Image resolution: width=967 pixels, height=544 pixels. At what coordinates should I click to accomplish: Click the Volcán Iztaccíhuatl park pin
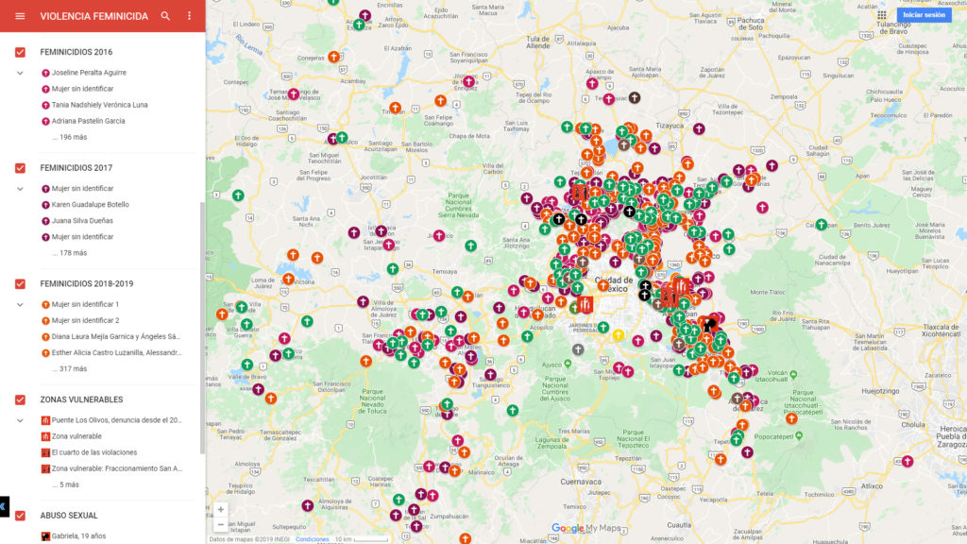point(793,374)
